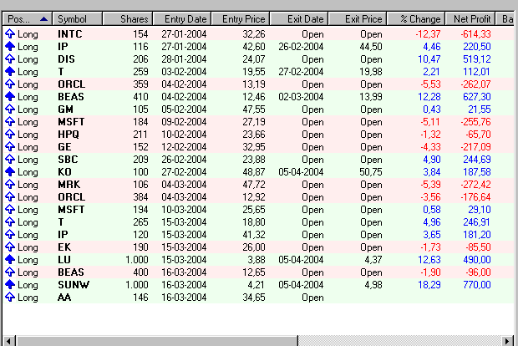This screenshot has width=518, height=346.
Task: Click exit price 4,37 in LU row
Action: point(373,260)
